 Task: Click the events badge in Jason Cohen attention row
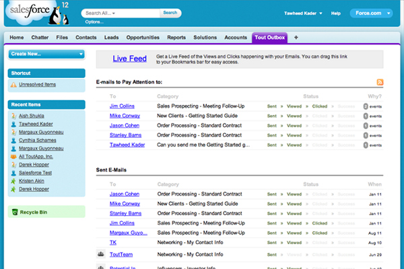click(x=366, y=126)
